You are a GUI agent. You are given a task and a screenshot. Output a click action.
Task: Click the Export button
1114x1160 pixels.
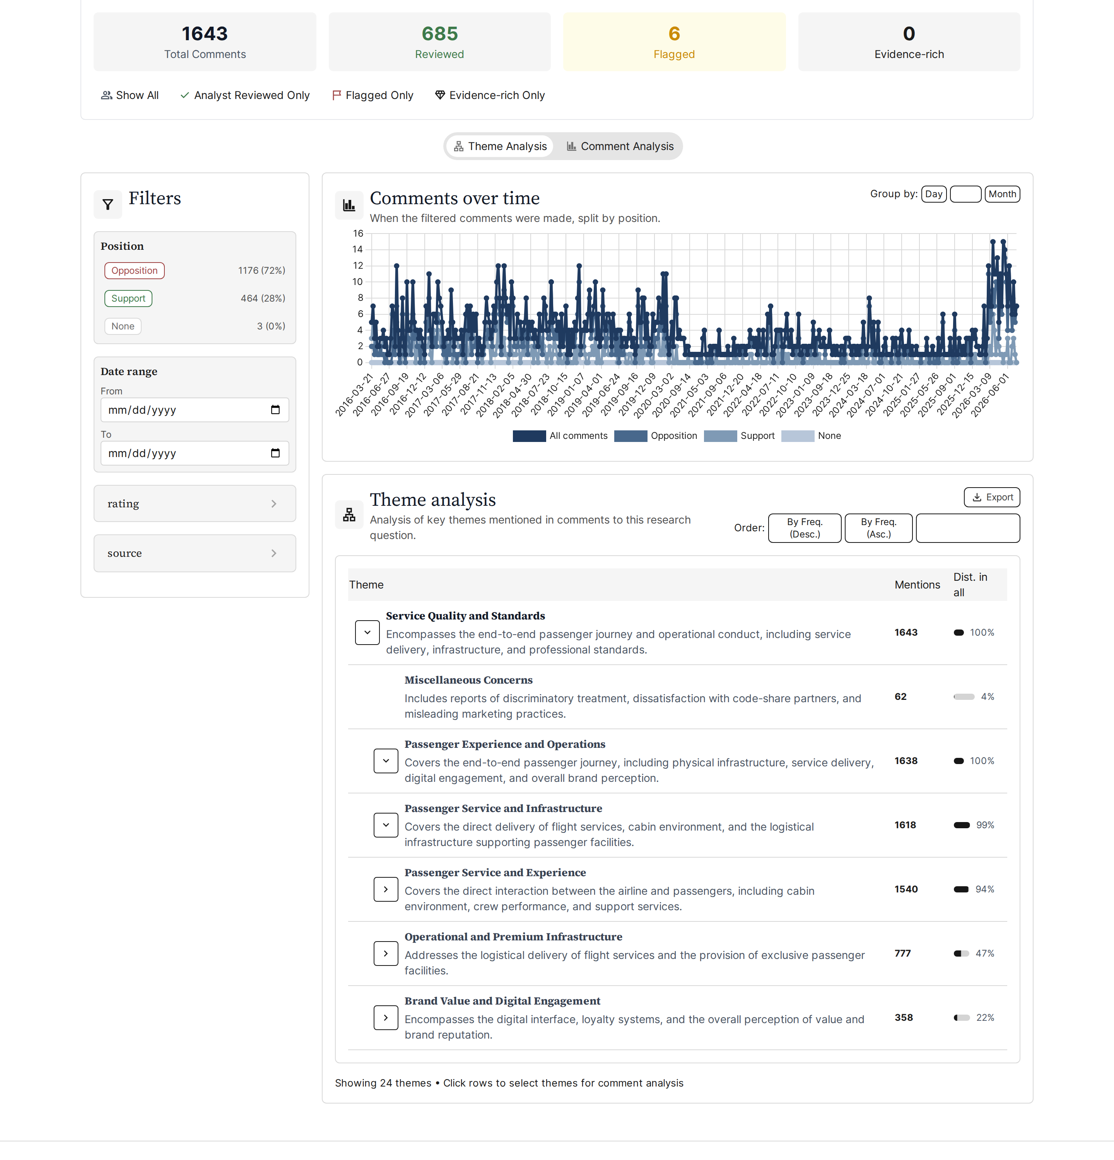coord(991,497)
